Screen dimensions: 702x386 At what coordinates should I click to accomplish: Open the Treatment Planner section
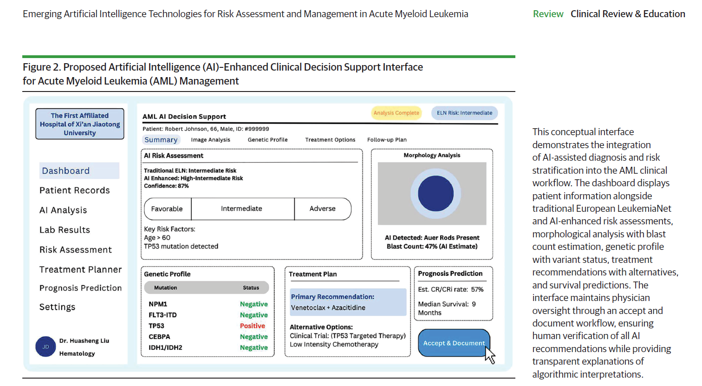pyautogui.click(x=80, y=269)
